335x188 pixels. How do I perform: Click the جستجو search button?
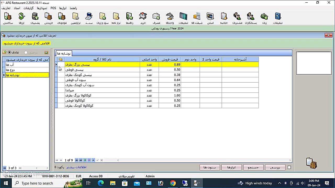click(253, 167)
